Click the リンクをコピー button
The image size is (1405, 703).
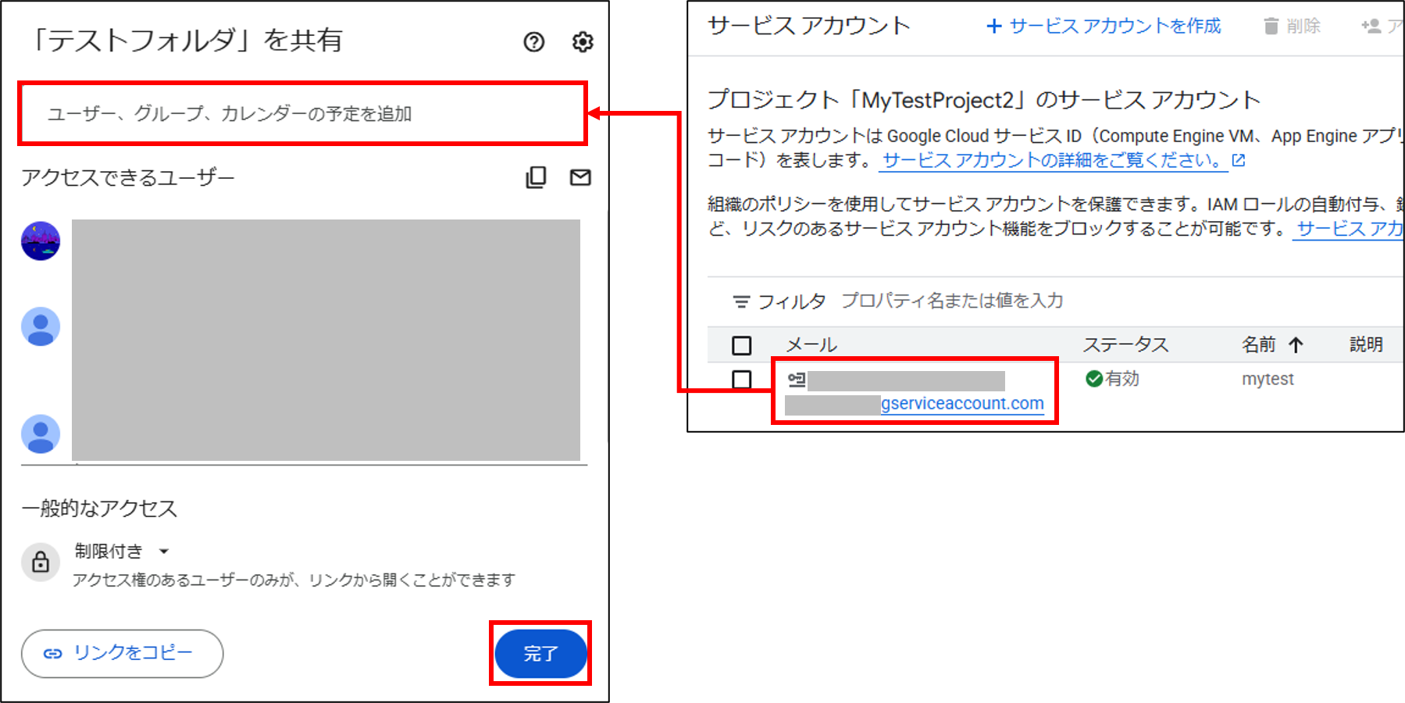click(x=122, y=653)
